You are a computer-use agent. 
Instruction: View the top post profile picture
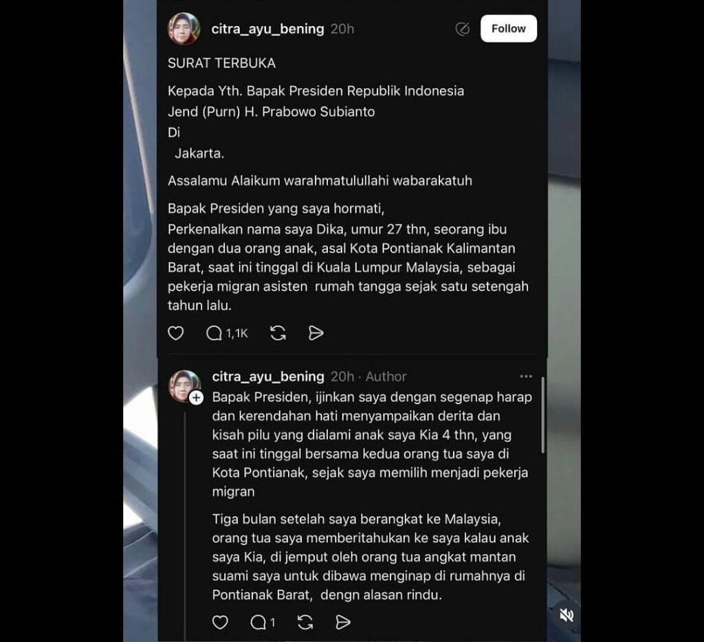(x=184, y=29)
